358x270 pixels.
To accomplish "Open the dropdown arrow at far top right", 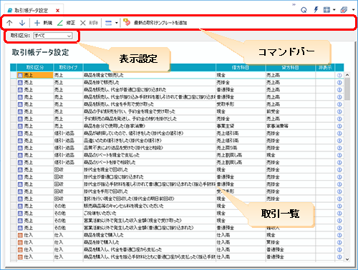I will (x=353, y=10).
